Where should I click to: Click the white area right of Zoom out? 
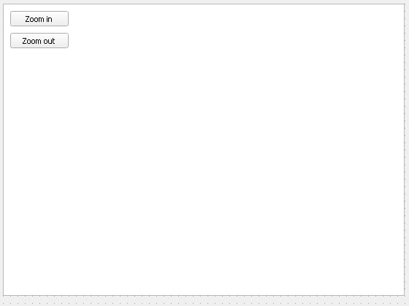coord(234,41)
